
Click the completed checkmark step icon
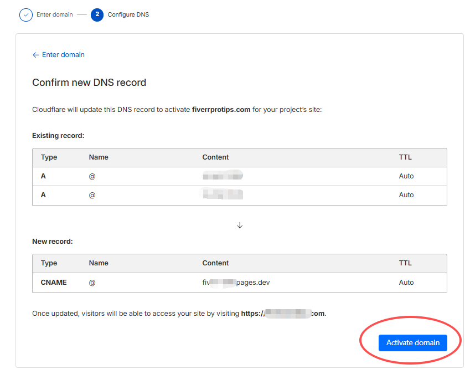tap(26, 14)
